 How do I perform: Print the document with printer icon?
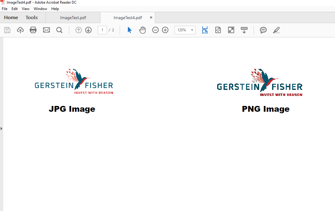33,30
